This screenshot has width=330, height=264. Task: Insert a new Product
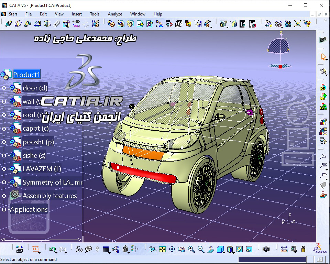point(121,24)
